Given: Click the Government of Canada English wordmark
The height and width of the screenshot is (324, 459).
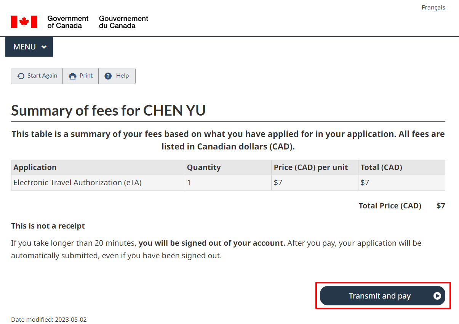Looking at the screenshot, I should 68,22.
